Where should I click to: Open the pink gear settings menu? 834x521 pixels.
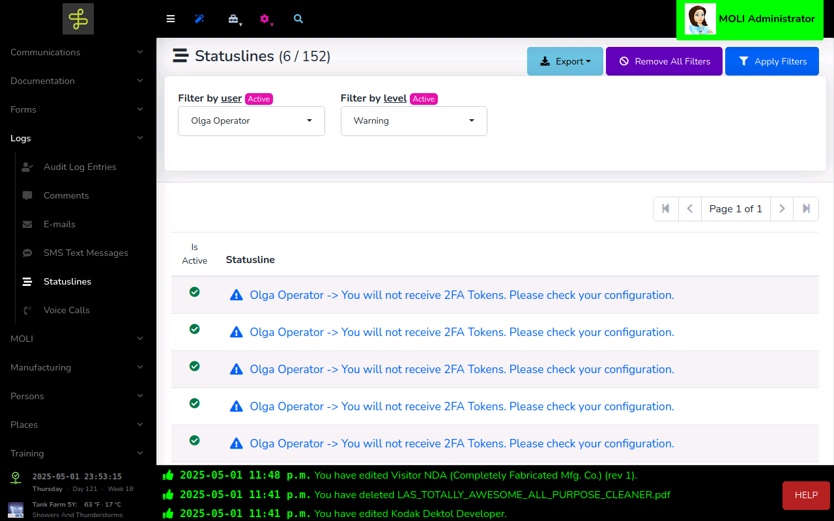point(265,19)
